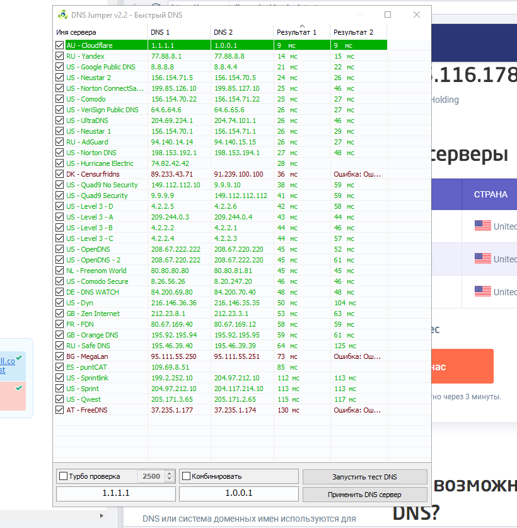Select the GB - Zen Internet row
Image resolution: width=517 pixels, height=528 pixels.
pyautogui.click(x=220, y=314)
